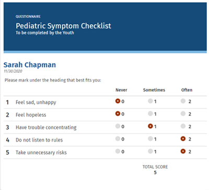The height and width of the screenshot is (190, 209).
Task: Click the Take unnecessary risks question text
Action: (41, 153)
